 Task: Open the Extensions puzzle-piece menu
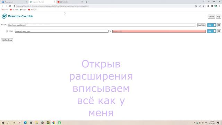pos(208,6)
